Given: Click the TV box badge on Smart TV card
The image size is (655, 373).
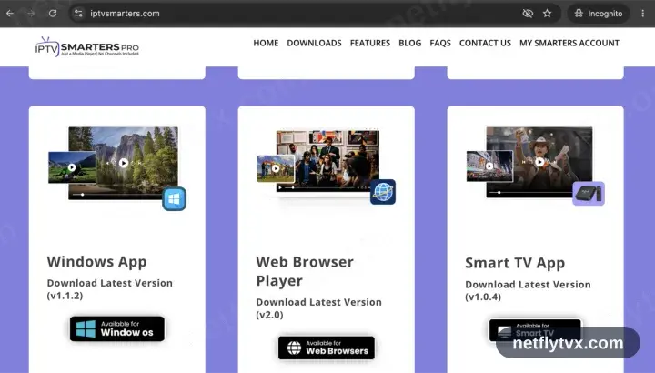Looking at the screenshot, I should [589, 194].
